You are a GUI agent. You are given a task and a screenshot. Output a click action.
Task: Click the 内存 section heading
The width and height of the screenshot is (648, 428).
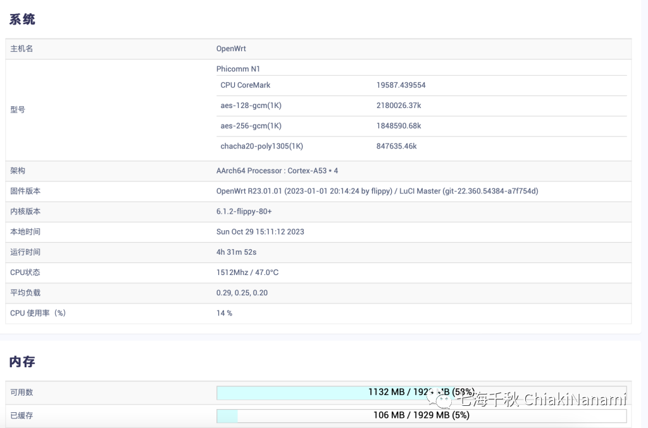pos(22,362)
